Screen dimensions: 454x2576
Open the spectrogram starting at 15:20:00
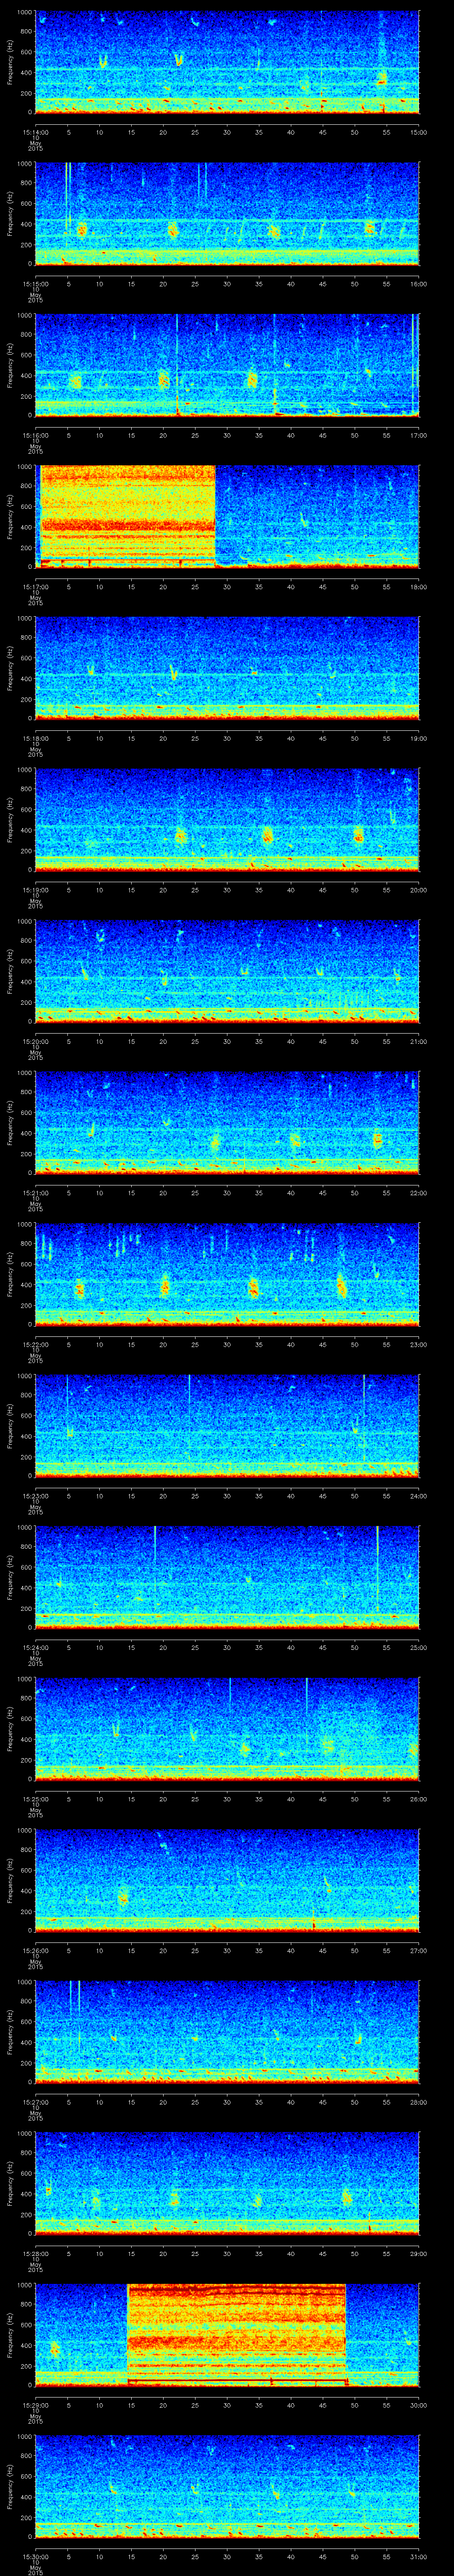pyautogui.click(x=227, y=971)
